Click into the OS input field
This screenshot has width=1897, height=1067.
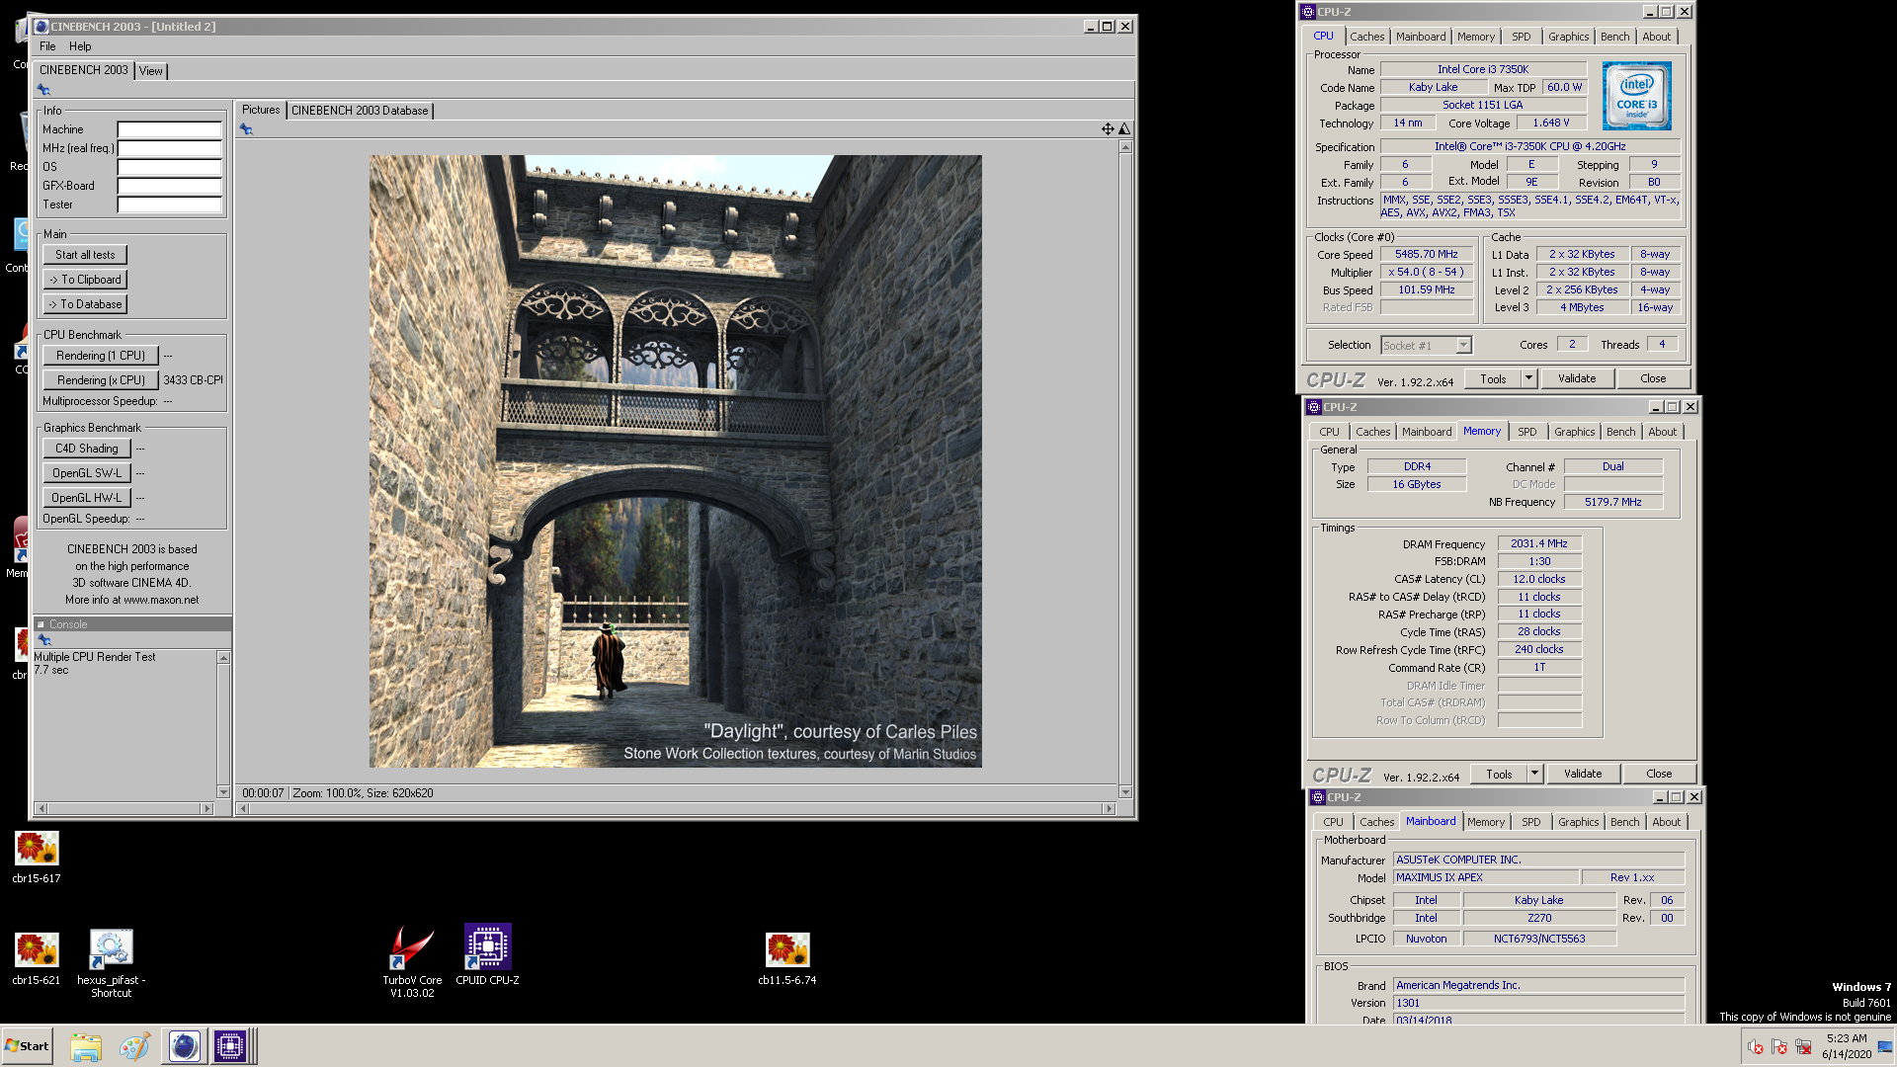click(x=170, y=167)
